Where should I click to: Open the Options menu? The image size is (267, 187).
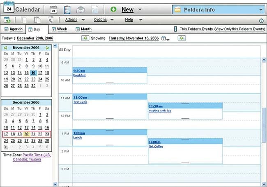(103, 20)
